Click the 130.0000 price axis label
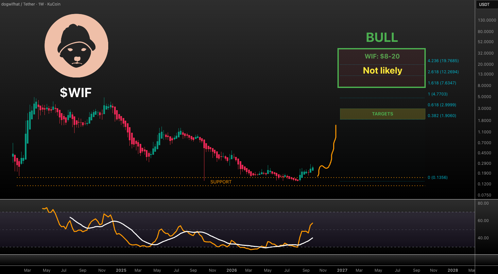The image size is (498, 274). (x=487, y=20)
